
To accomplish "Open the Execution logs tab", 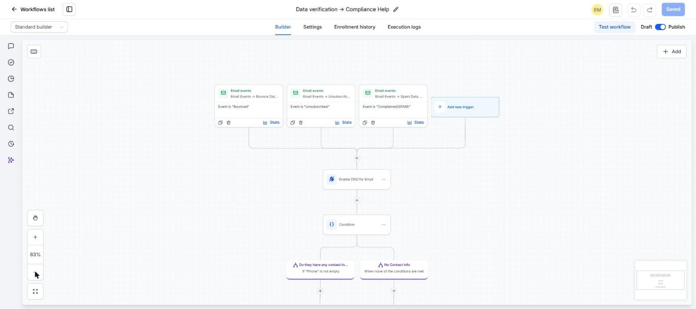I will (x=404, y=27).
